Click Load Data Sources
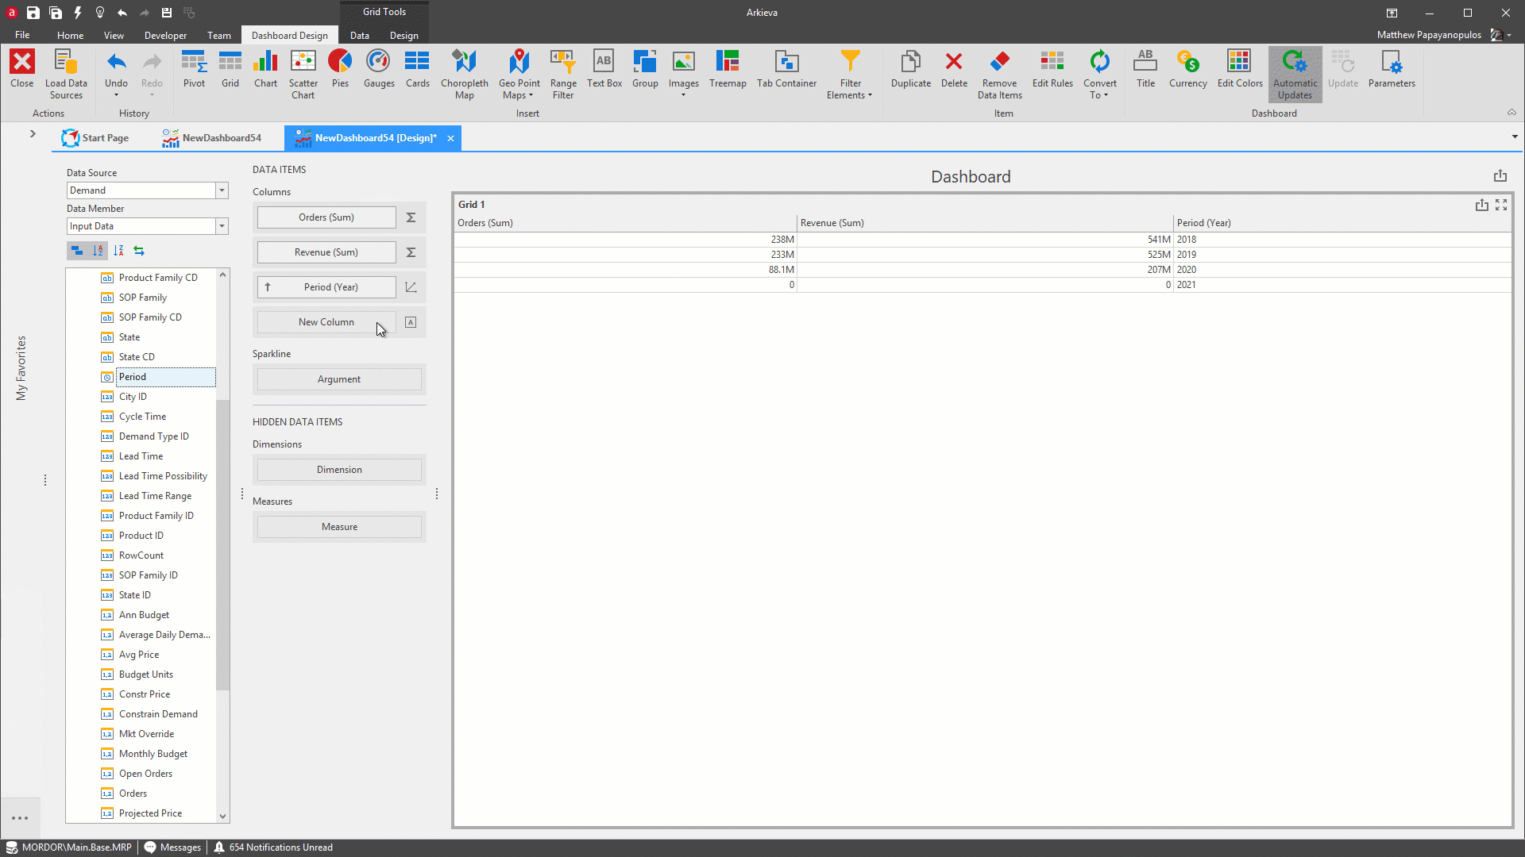 (66, 75)
